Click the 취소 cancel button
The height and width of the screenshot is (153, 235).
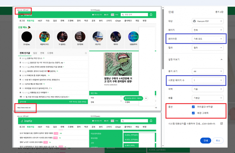click(218, 141)
